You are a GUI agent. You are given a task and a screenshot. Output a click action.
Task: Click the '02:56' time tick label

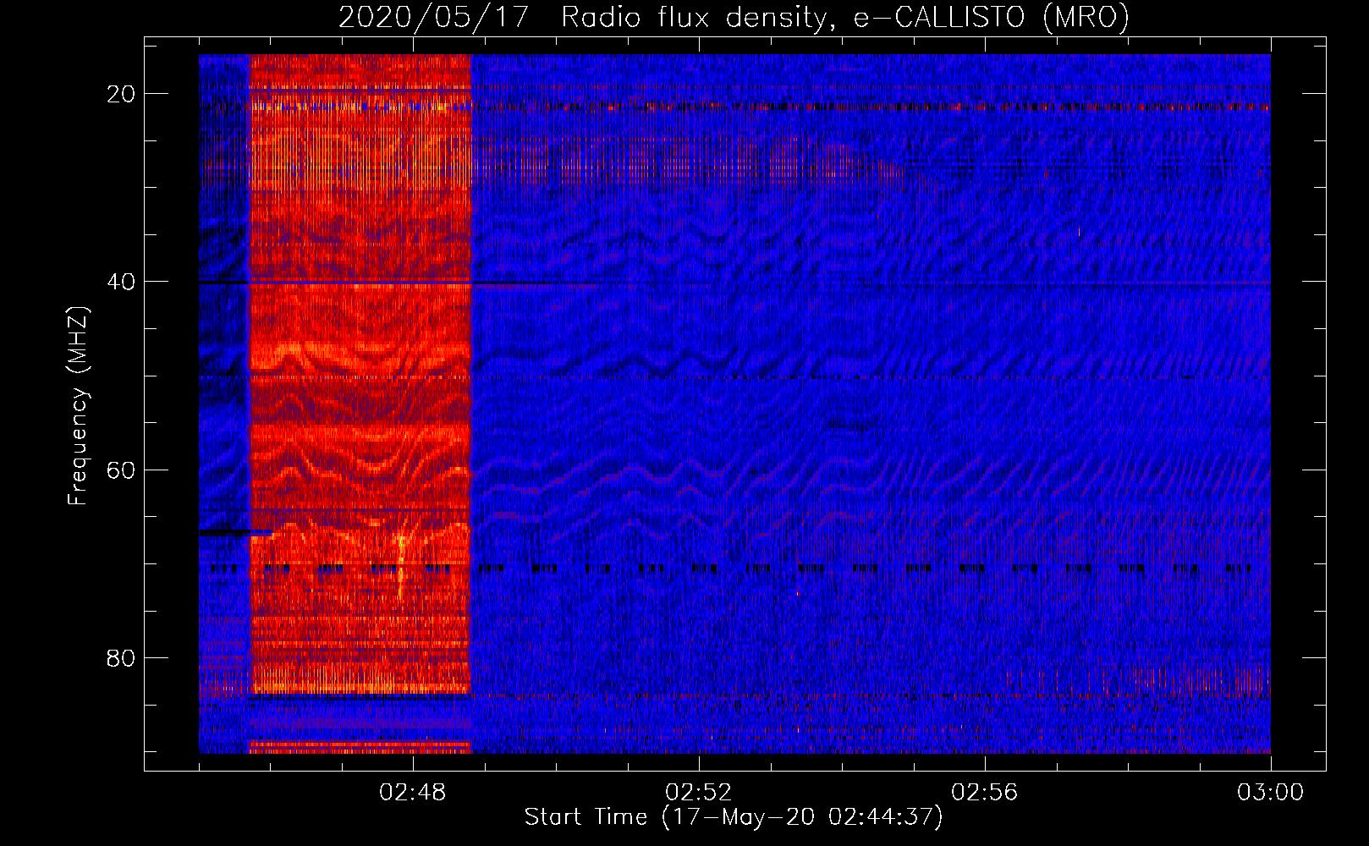(x=985, y=793)
